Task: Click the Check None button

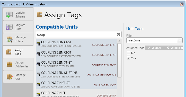Action: pyautogui.click(x=174, y=48)
